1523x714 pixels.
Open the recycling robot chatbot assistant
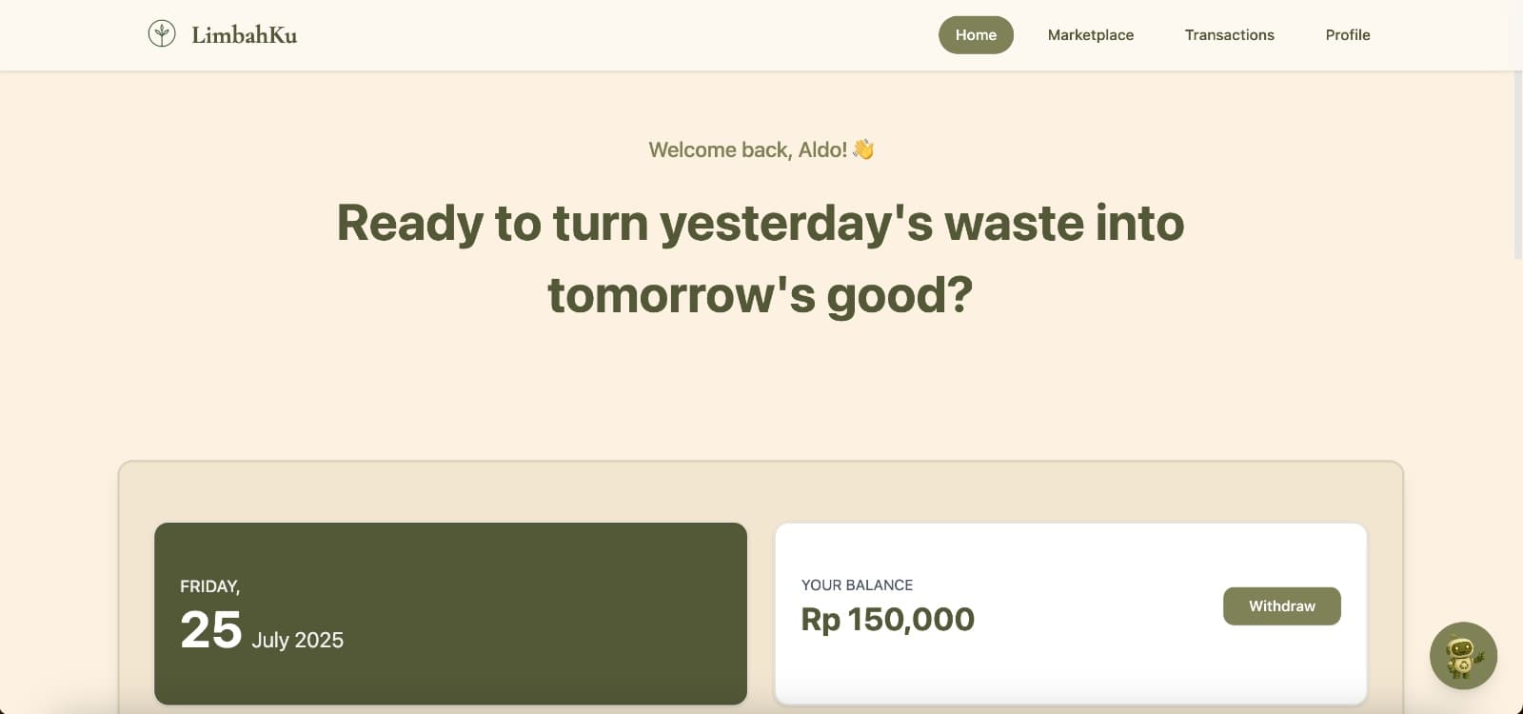[x=1463, y=656]
